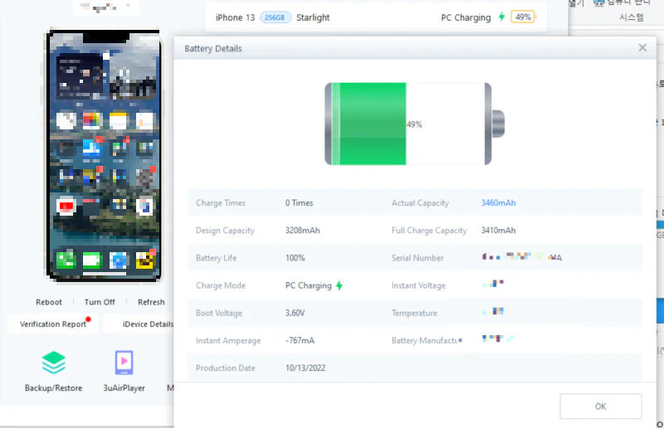Reboot the device
Image resolution: width=664 pixels, height=428 pixels.
tap(49, 302)
